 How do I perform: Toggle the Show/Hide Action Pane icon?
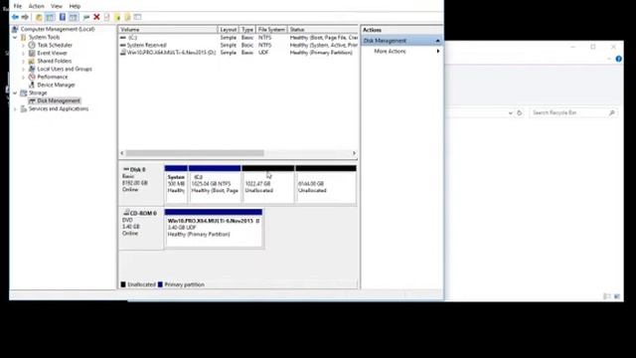pos(74,17)
